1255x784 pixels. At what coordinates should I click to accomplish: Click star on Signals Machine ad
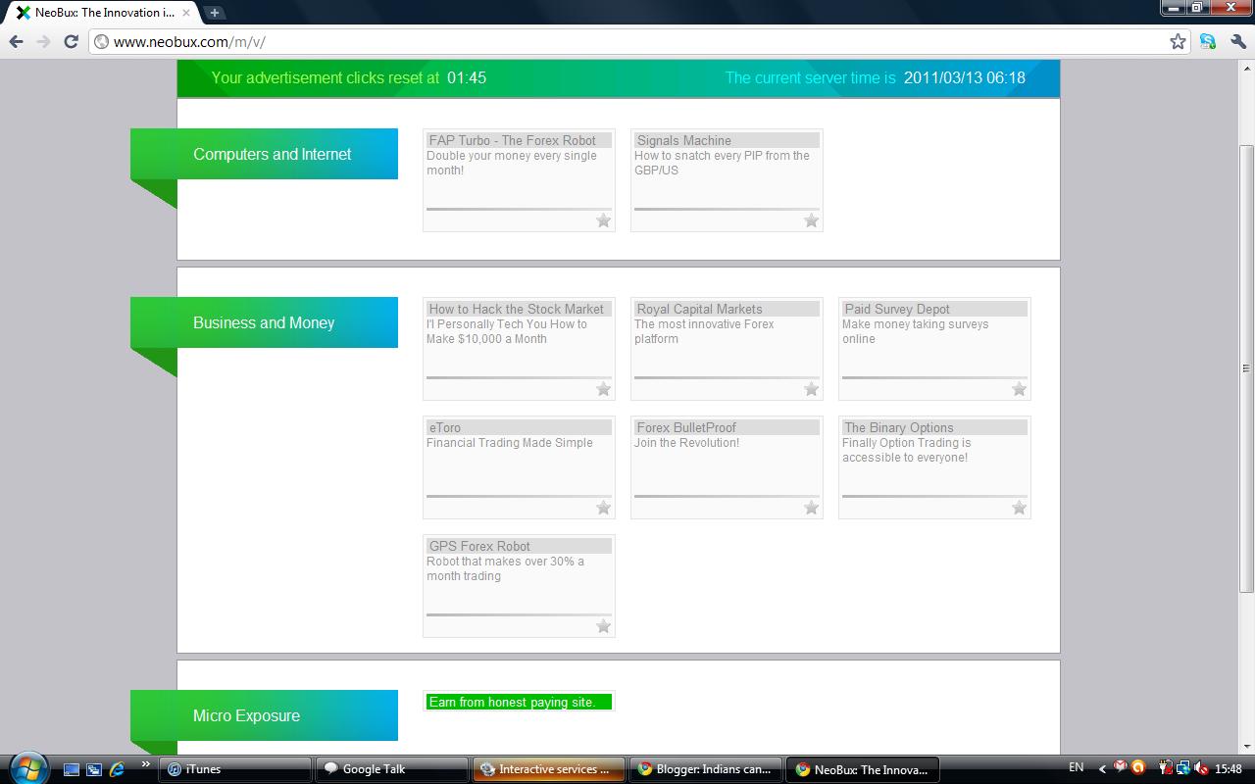[811, 220]
